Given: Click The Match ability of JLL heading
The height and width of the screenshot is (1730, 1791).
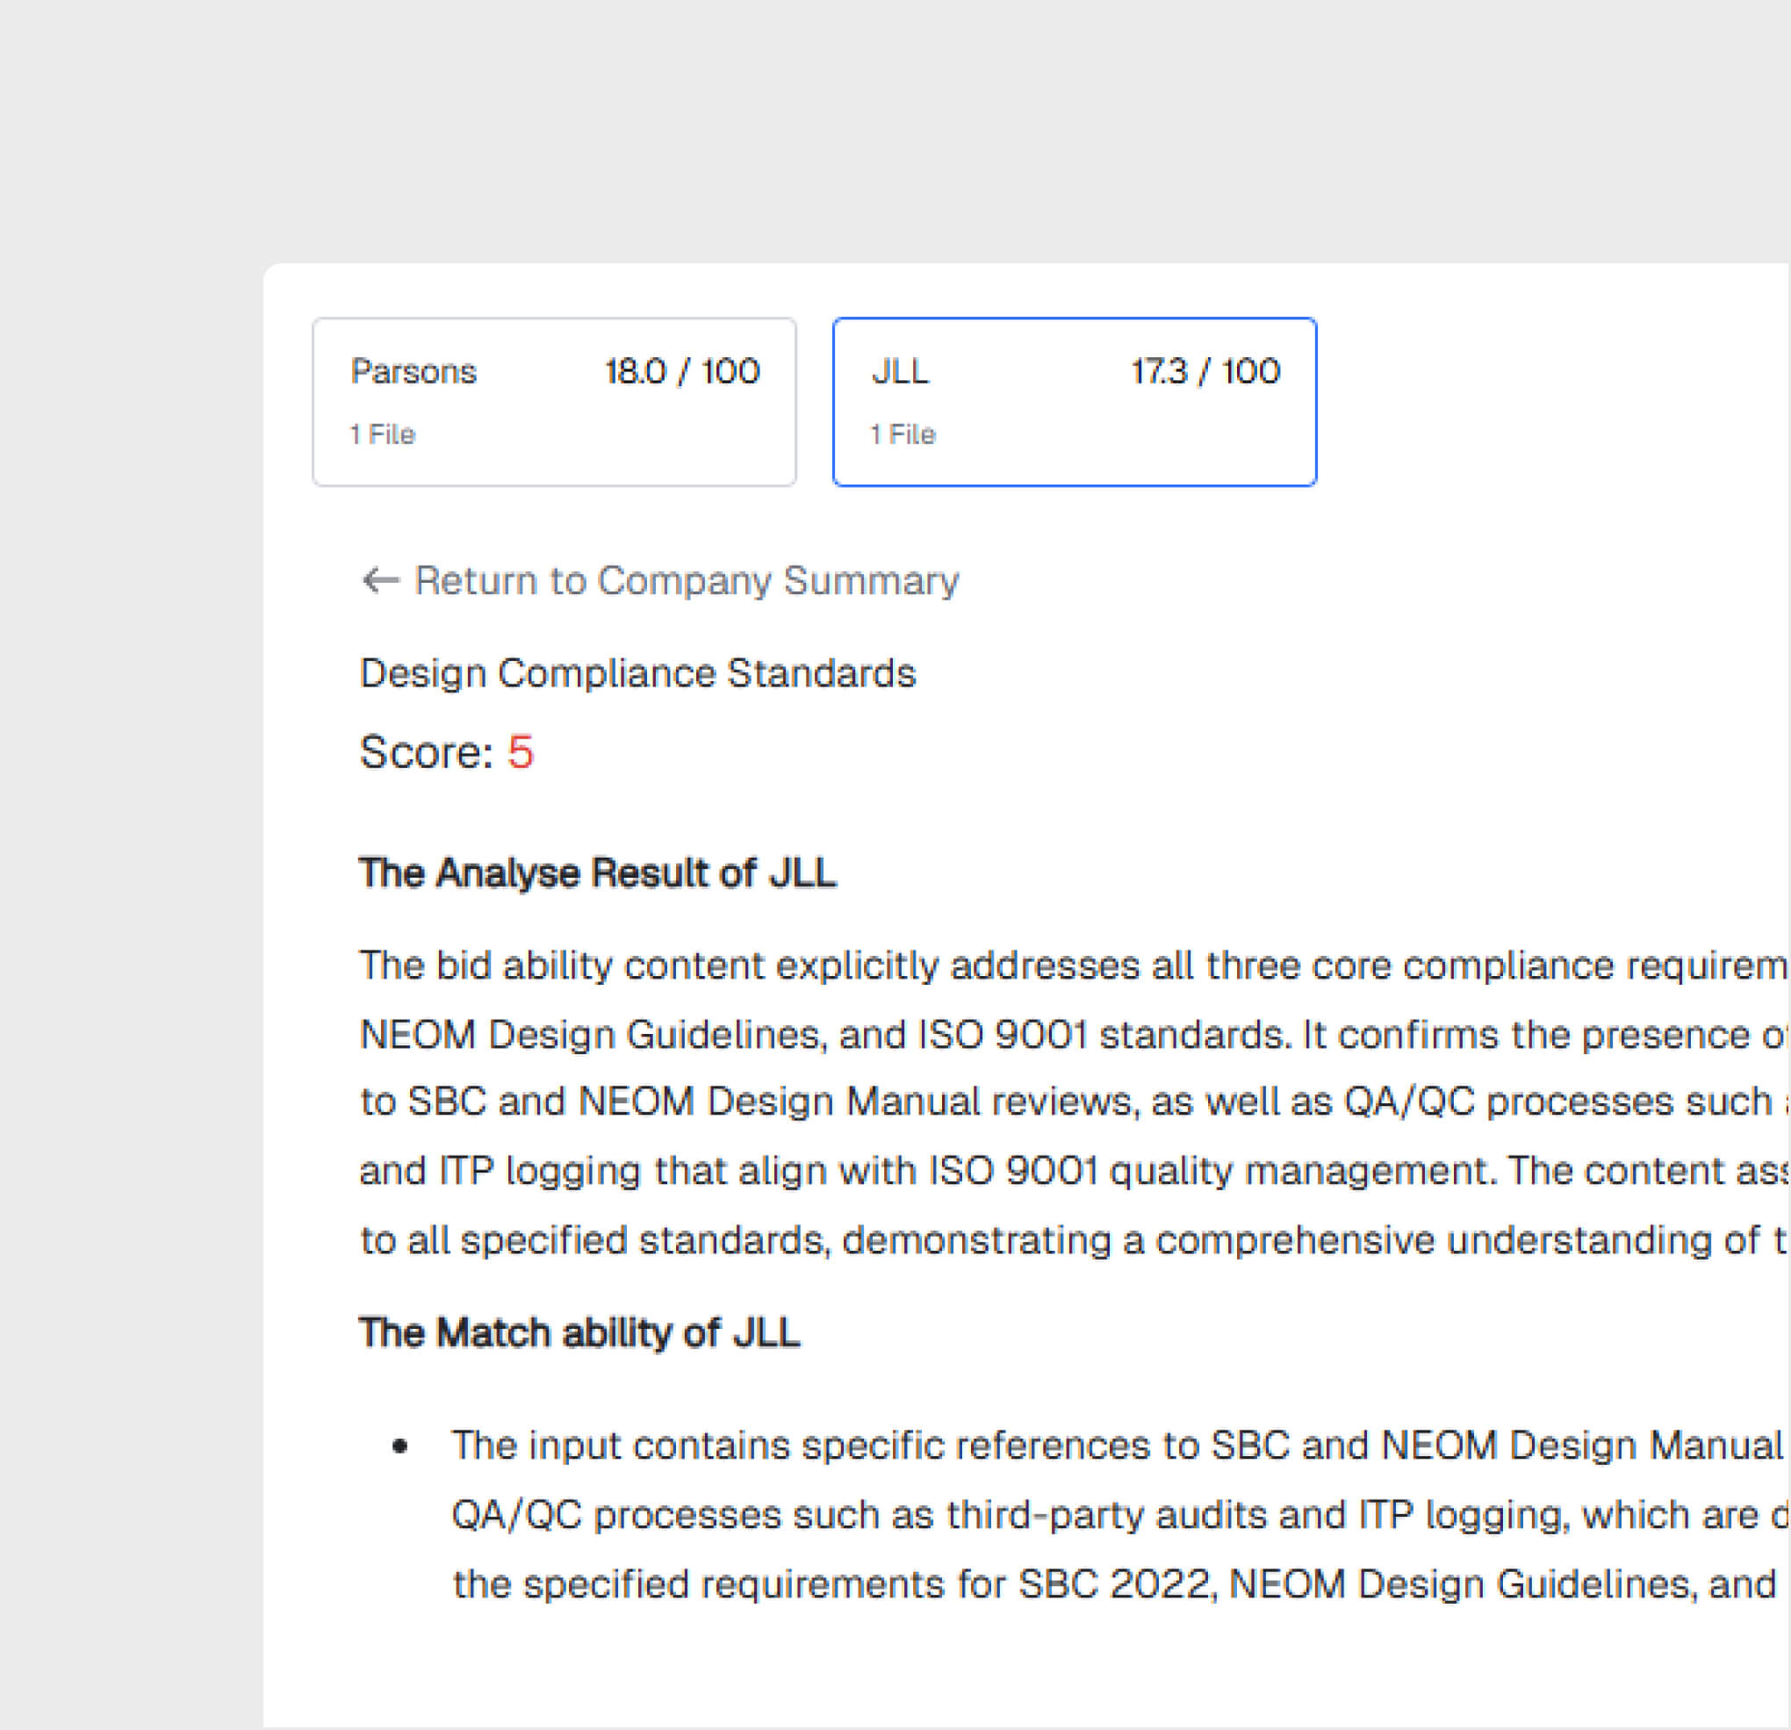Looking at the screenshot, I should (579, 1332).
